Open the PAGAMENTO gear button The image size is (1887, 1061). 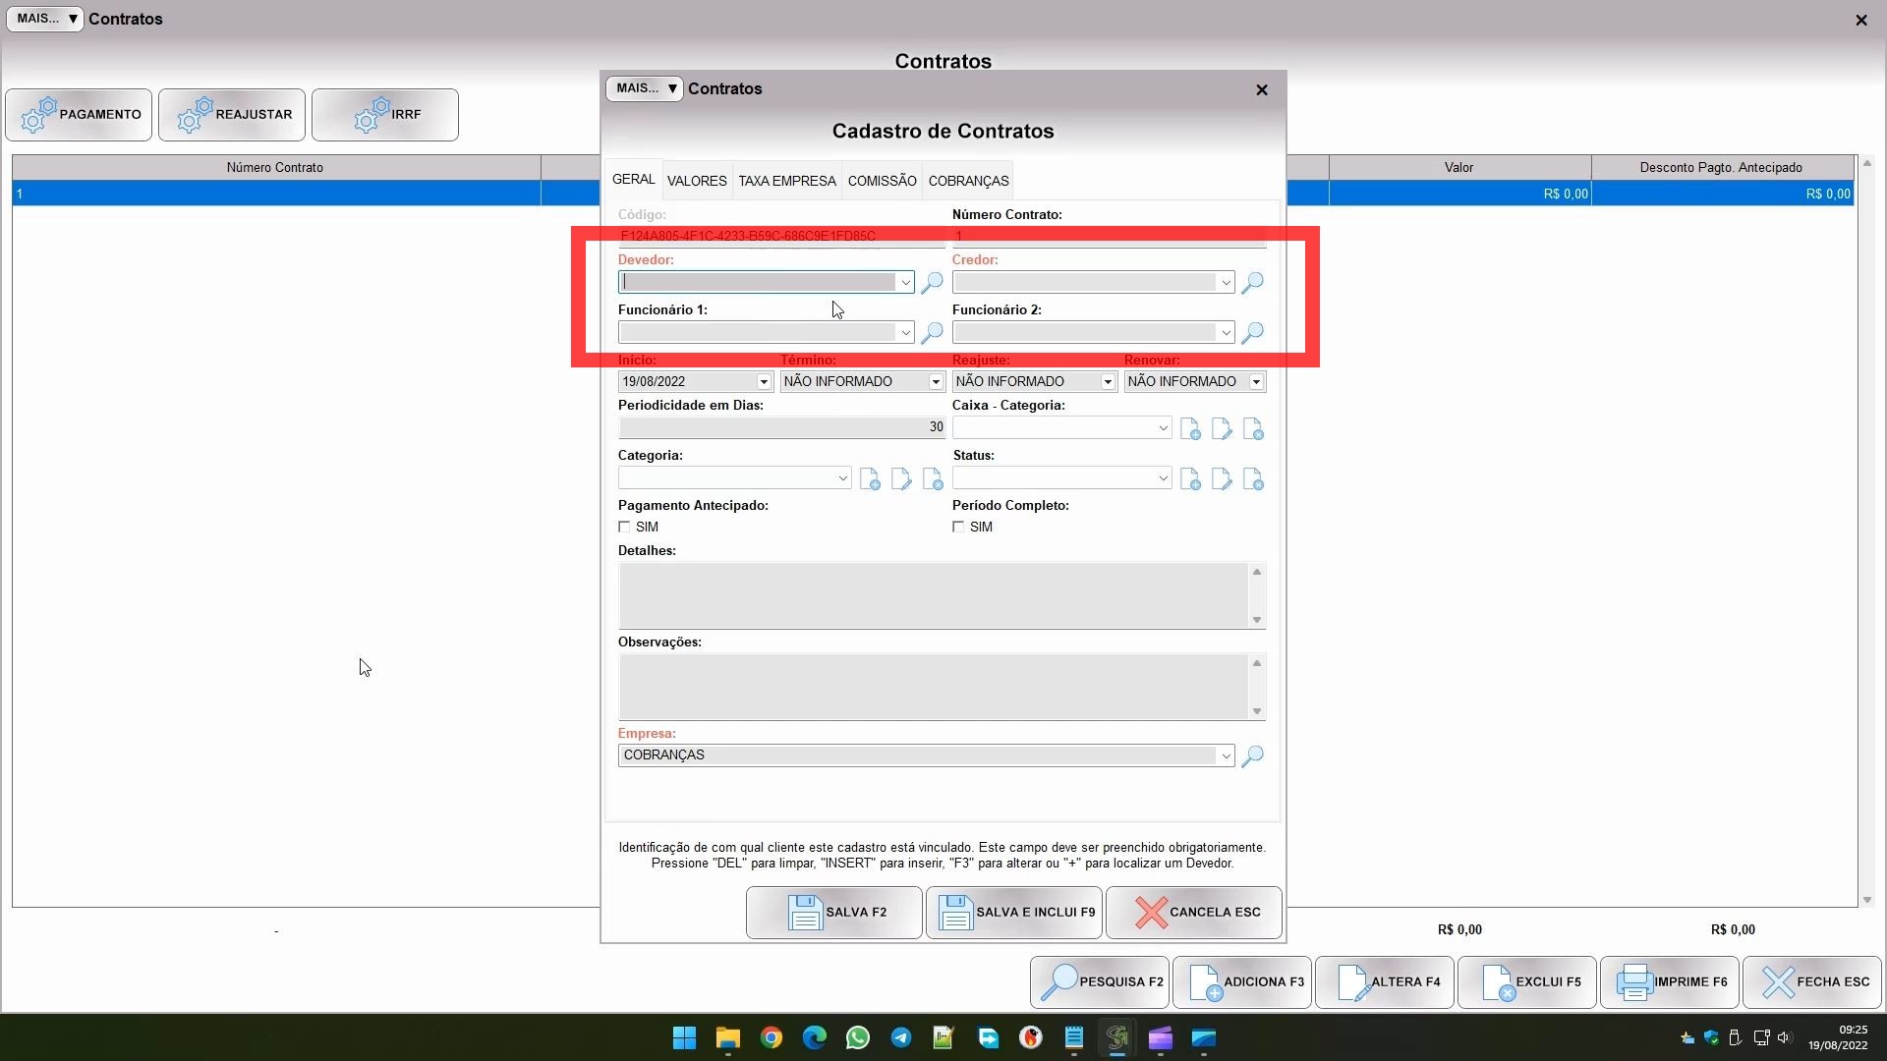pos(79,115)
